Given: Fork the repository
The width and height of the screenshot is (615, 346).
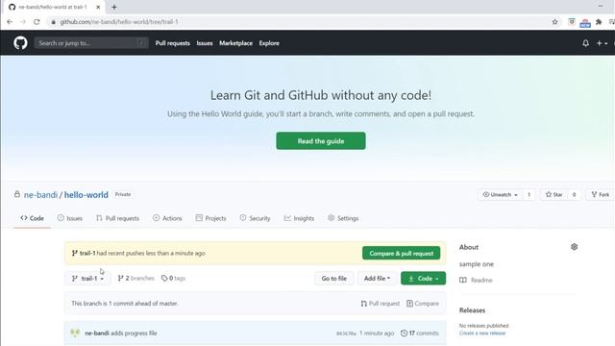Looking at the screenshot, I should tap(601, 194).
